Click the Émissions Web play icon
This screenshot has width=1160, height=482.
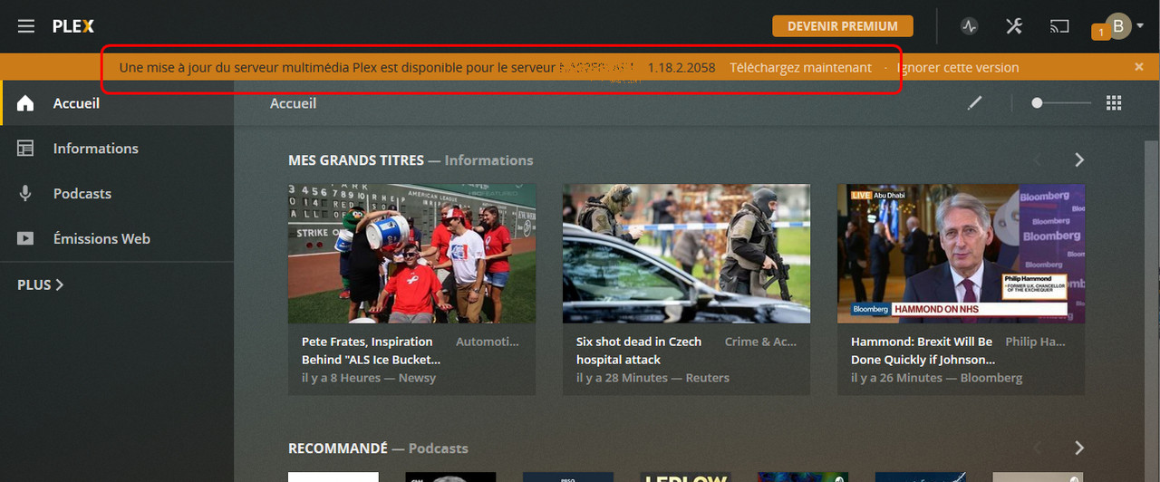(x=25, y=239)
